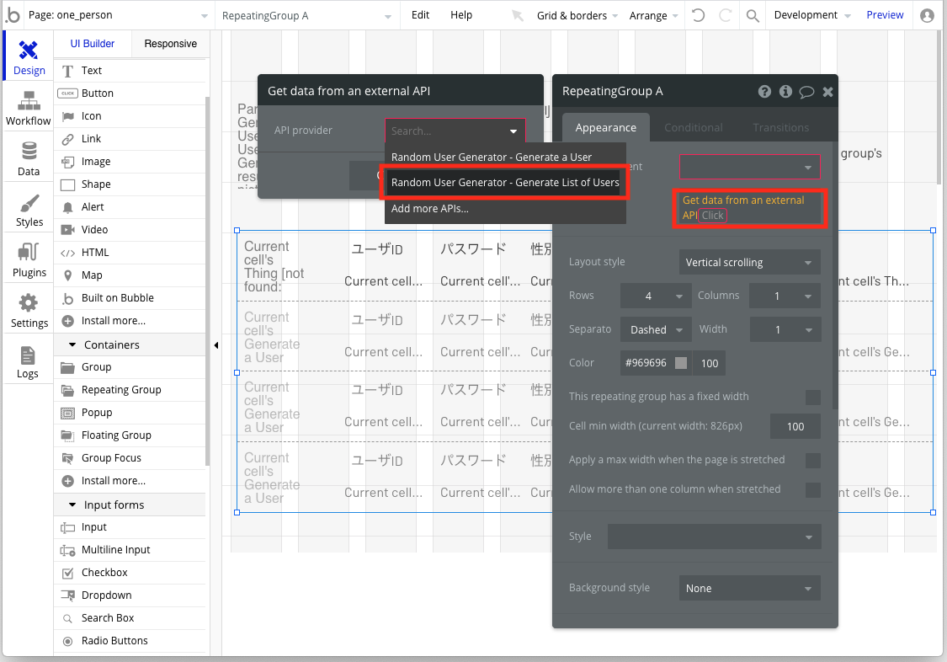Select the Image element tool
Viewport: 947px width, 662px height.
pyautogui.click(x=130, y=161)
